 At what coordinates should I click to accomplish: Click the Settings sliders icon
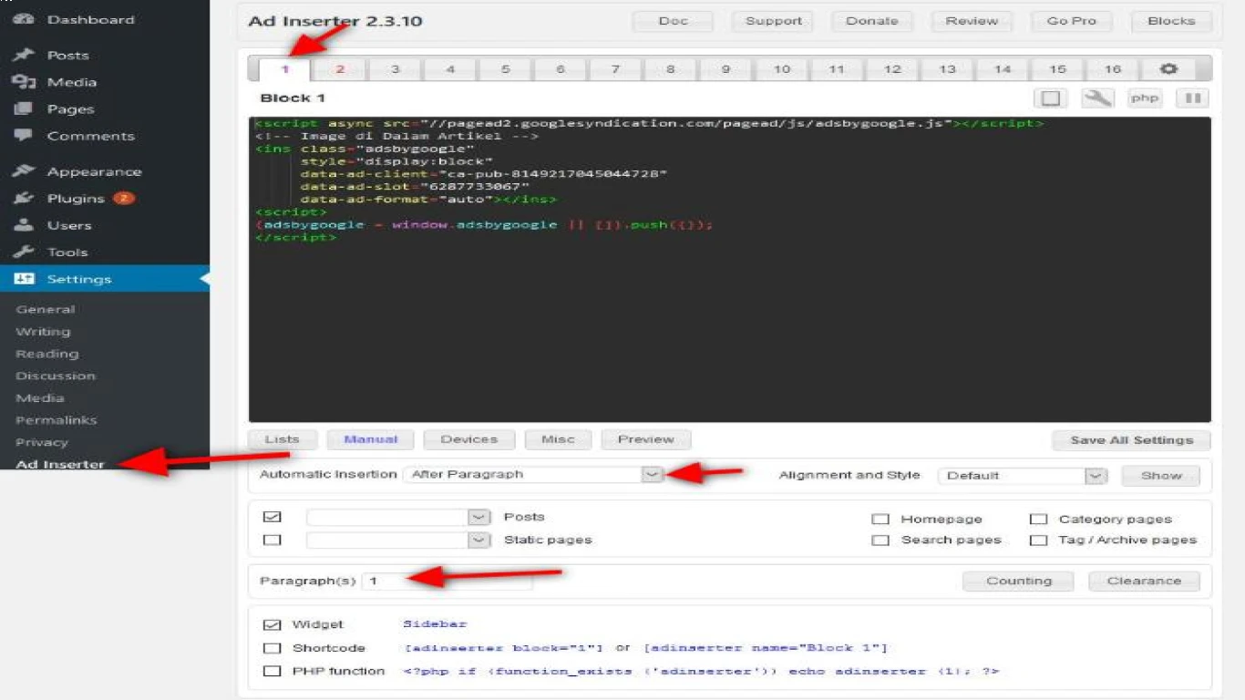(24, 279)
